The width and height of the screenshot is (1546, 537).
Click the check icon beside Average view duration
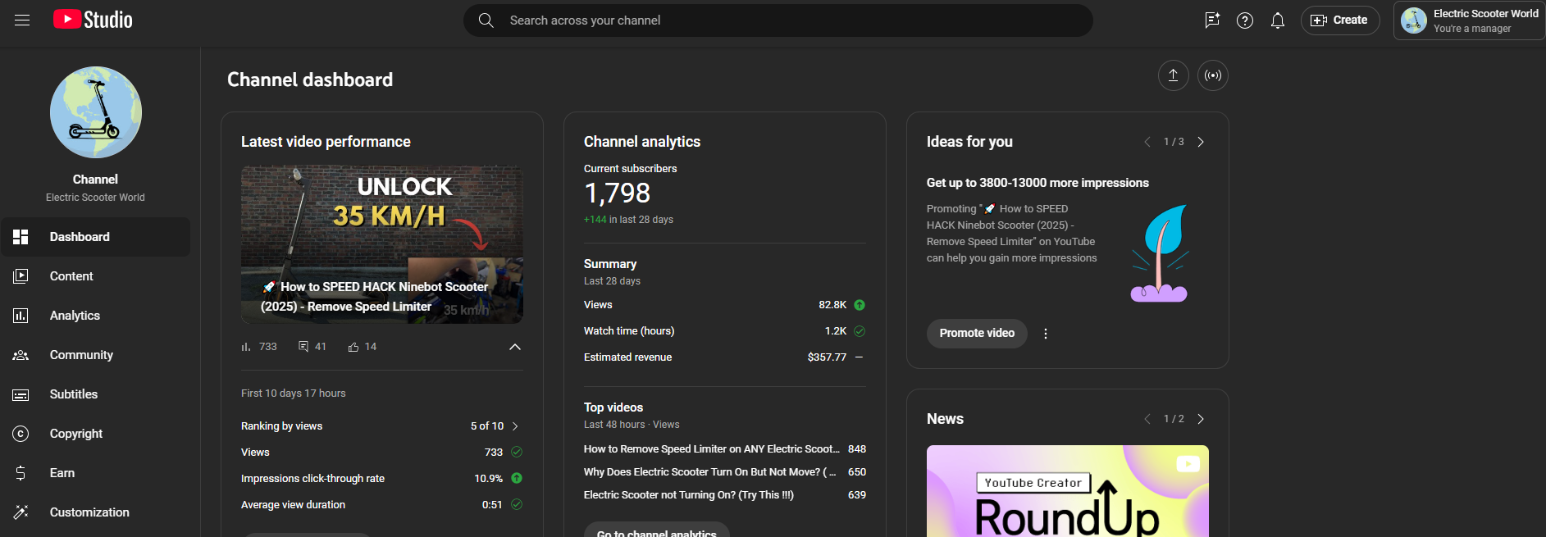(x=517, y=504)
